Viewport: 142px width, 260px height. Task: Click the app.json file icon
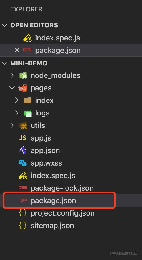(23, 150)
